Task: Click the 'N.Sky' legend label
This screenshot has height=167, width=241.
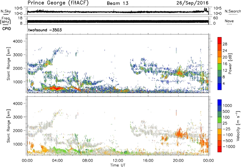Action: pos(6,11)
